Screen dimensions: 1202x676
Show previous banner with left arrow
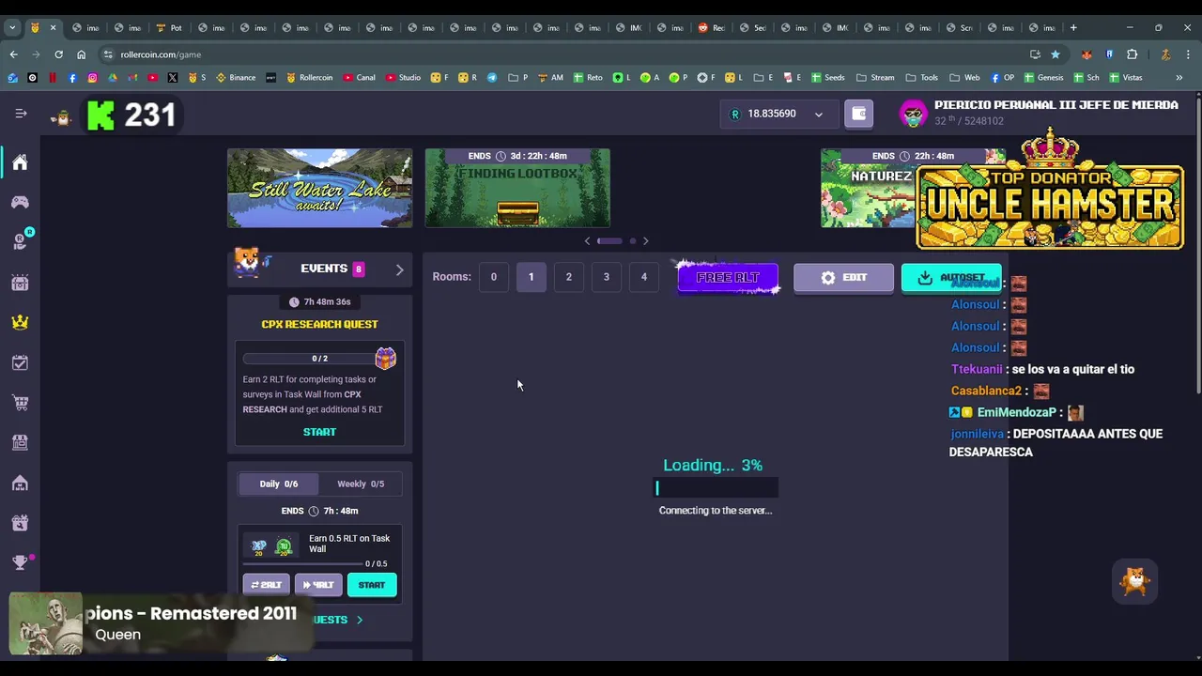point(588,241)
